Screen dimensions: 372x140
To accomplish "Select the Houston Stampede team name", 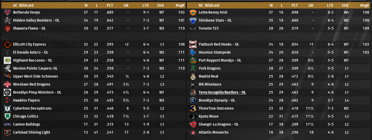I will click(215, 52).
